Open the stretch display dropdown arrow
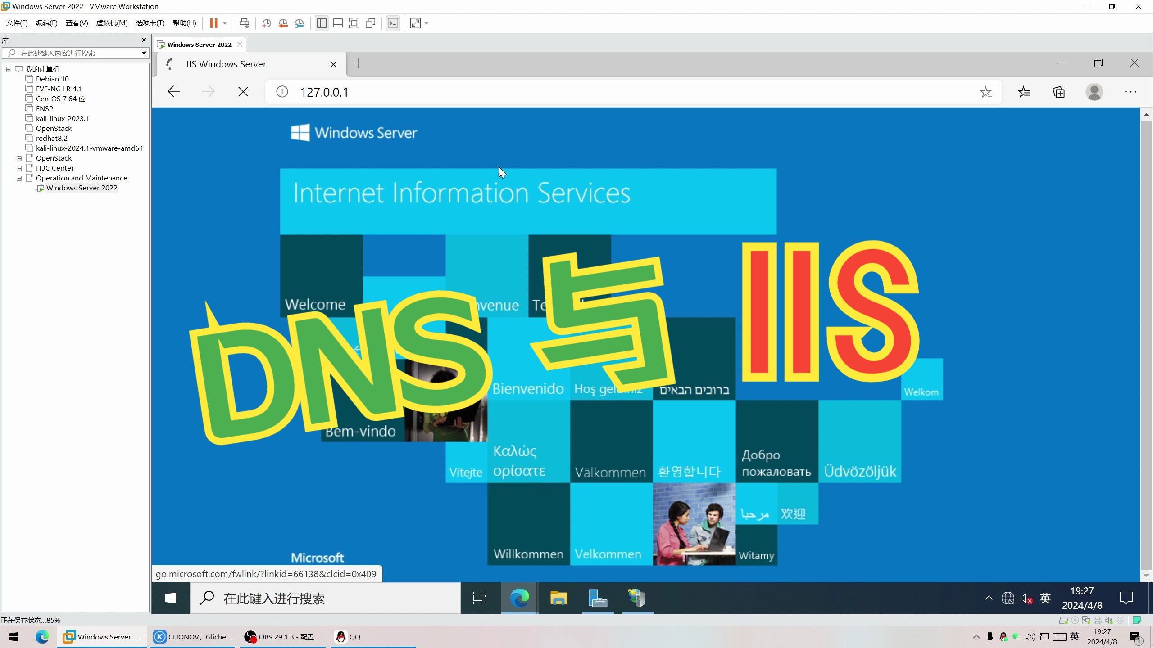Screen dimensions: 1153x648 tap(427, 23)
